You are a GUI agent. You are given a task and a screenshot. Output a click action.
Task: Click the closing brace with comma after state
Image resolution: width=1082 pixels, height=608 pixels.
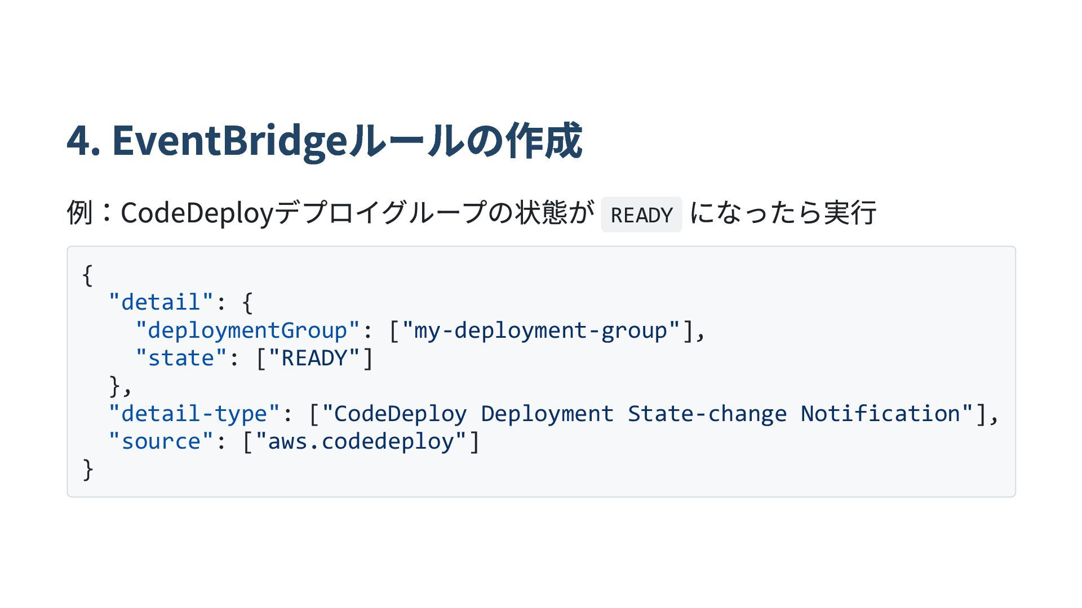click(120, 386)
